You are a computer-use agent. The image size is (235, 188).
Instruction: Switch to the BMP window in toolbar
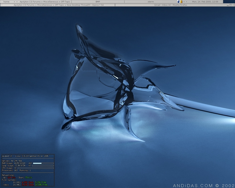click(x=98, y=2)
